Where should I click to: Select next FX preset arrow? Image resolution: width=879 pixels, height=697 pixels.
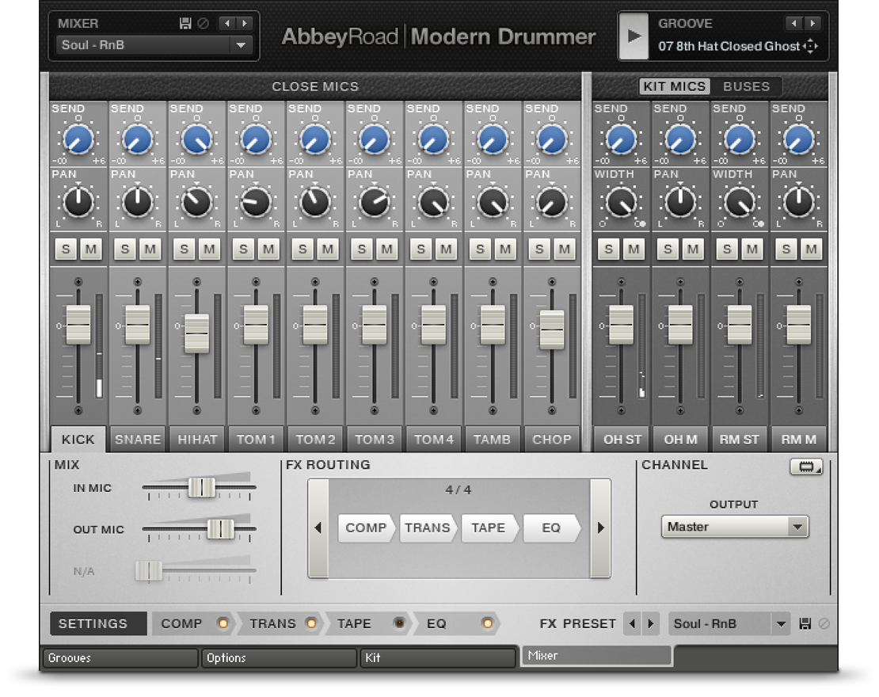651,623
